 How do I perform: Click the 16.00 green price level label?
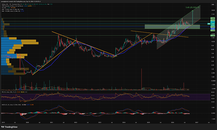tap(213, 18)
